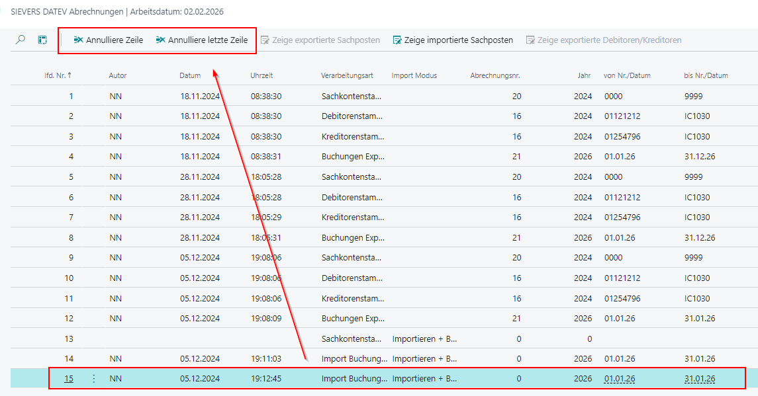Sort by lfd. Nr. column header
This screenshot has width=758, height=396.
pyautogui.click(x=58, y=75)
